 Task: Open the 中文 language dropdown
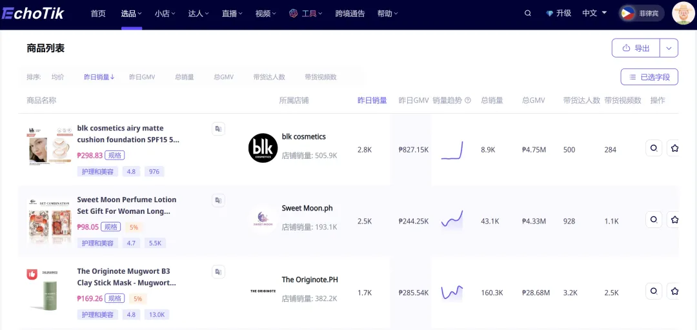pyautogui.click(x=594, y=14)
